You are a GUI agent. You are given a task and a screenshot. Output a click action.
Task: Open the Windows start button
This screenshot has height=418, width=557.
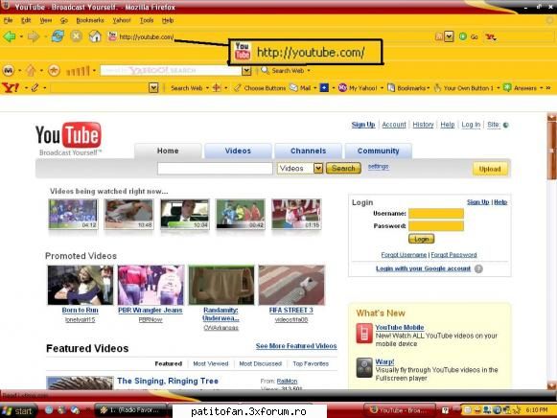click(18, 411)
